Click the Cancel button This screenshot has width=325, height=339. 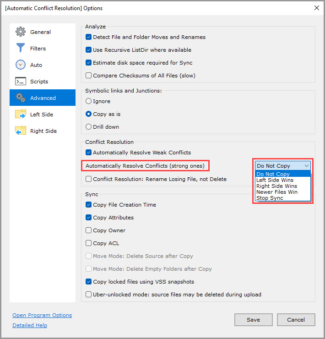296,320
